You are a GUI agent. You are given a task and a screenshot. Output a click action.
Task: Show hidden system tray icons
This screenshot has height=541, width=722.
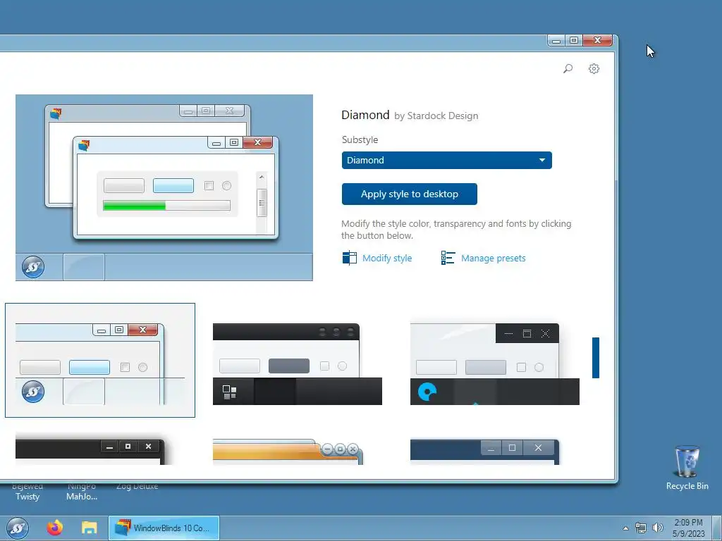pos(625,528)
